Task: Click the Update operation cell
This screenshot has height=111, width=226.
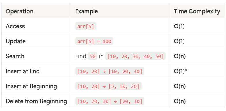Action: [x=16, y=41]
